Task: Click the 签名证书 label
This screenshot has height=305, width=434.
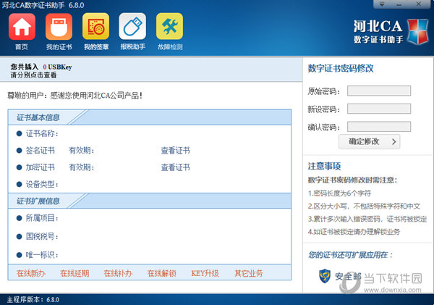Action: tap(40, 151)
